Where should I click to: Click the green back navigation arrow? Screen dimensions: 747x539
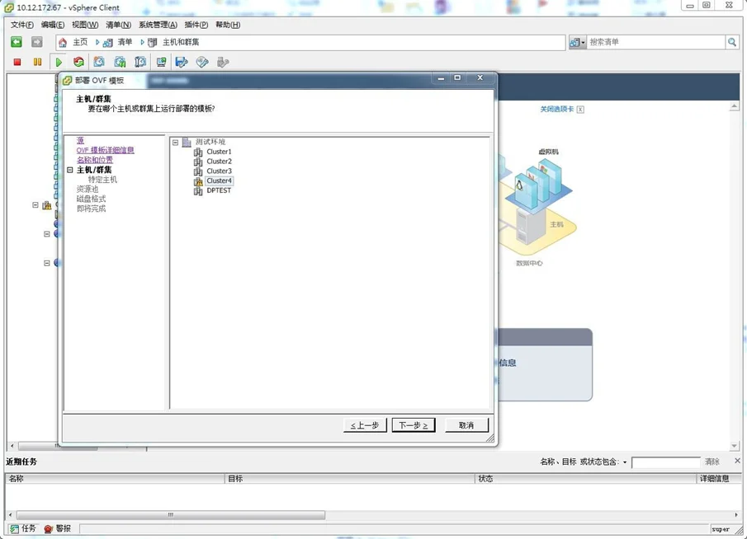[17, 42]
